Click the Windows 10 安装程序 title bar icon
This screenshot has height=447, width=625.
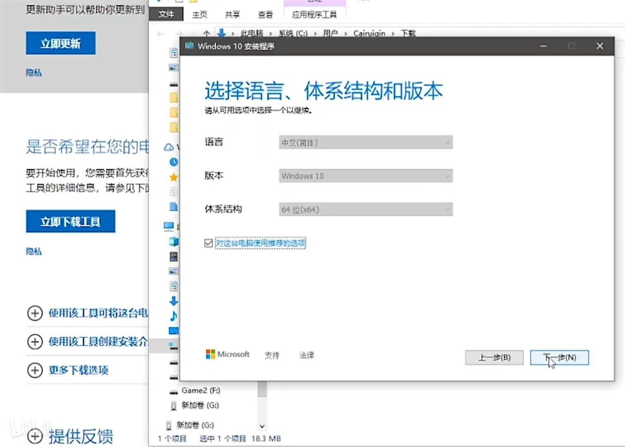(x=189, y=46)
